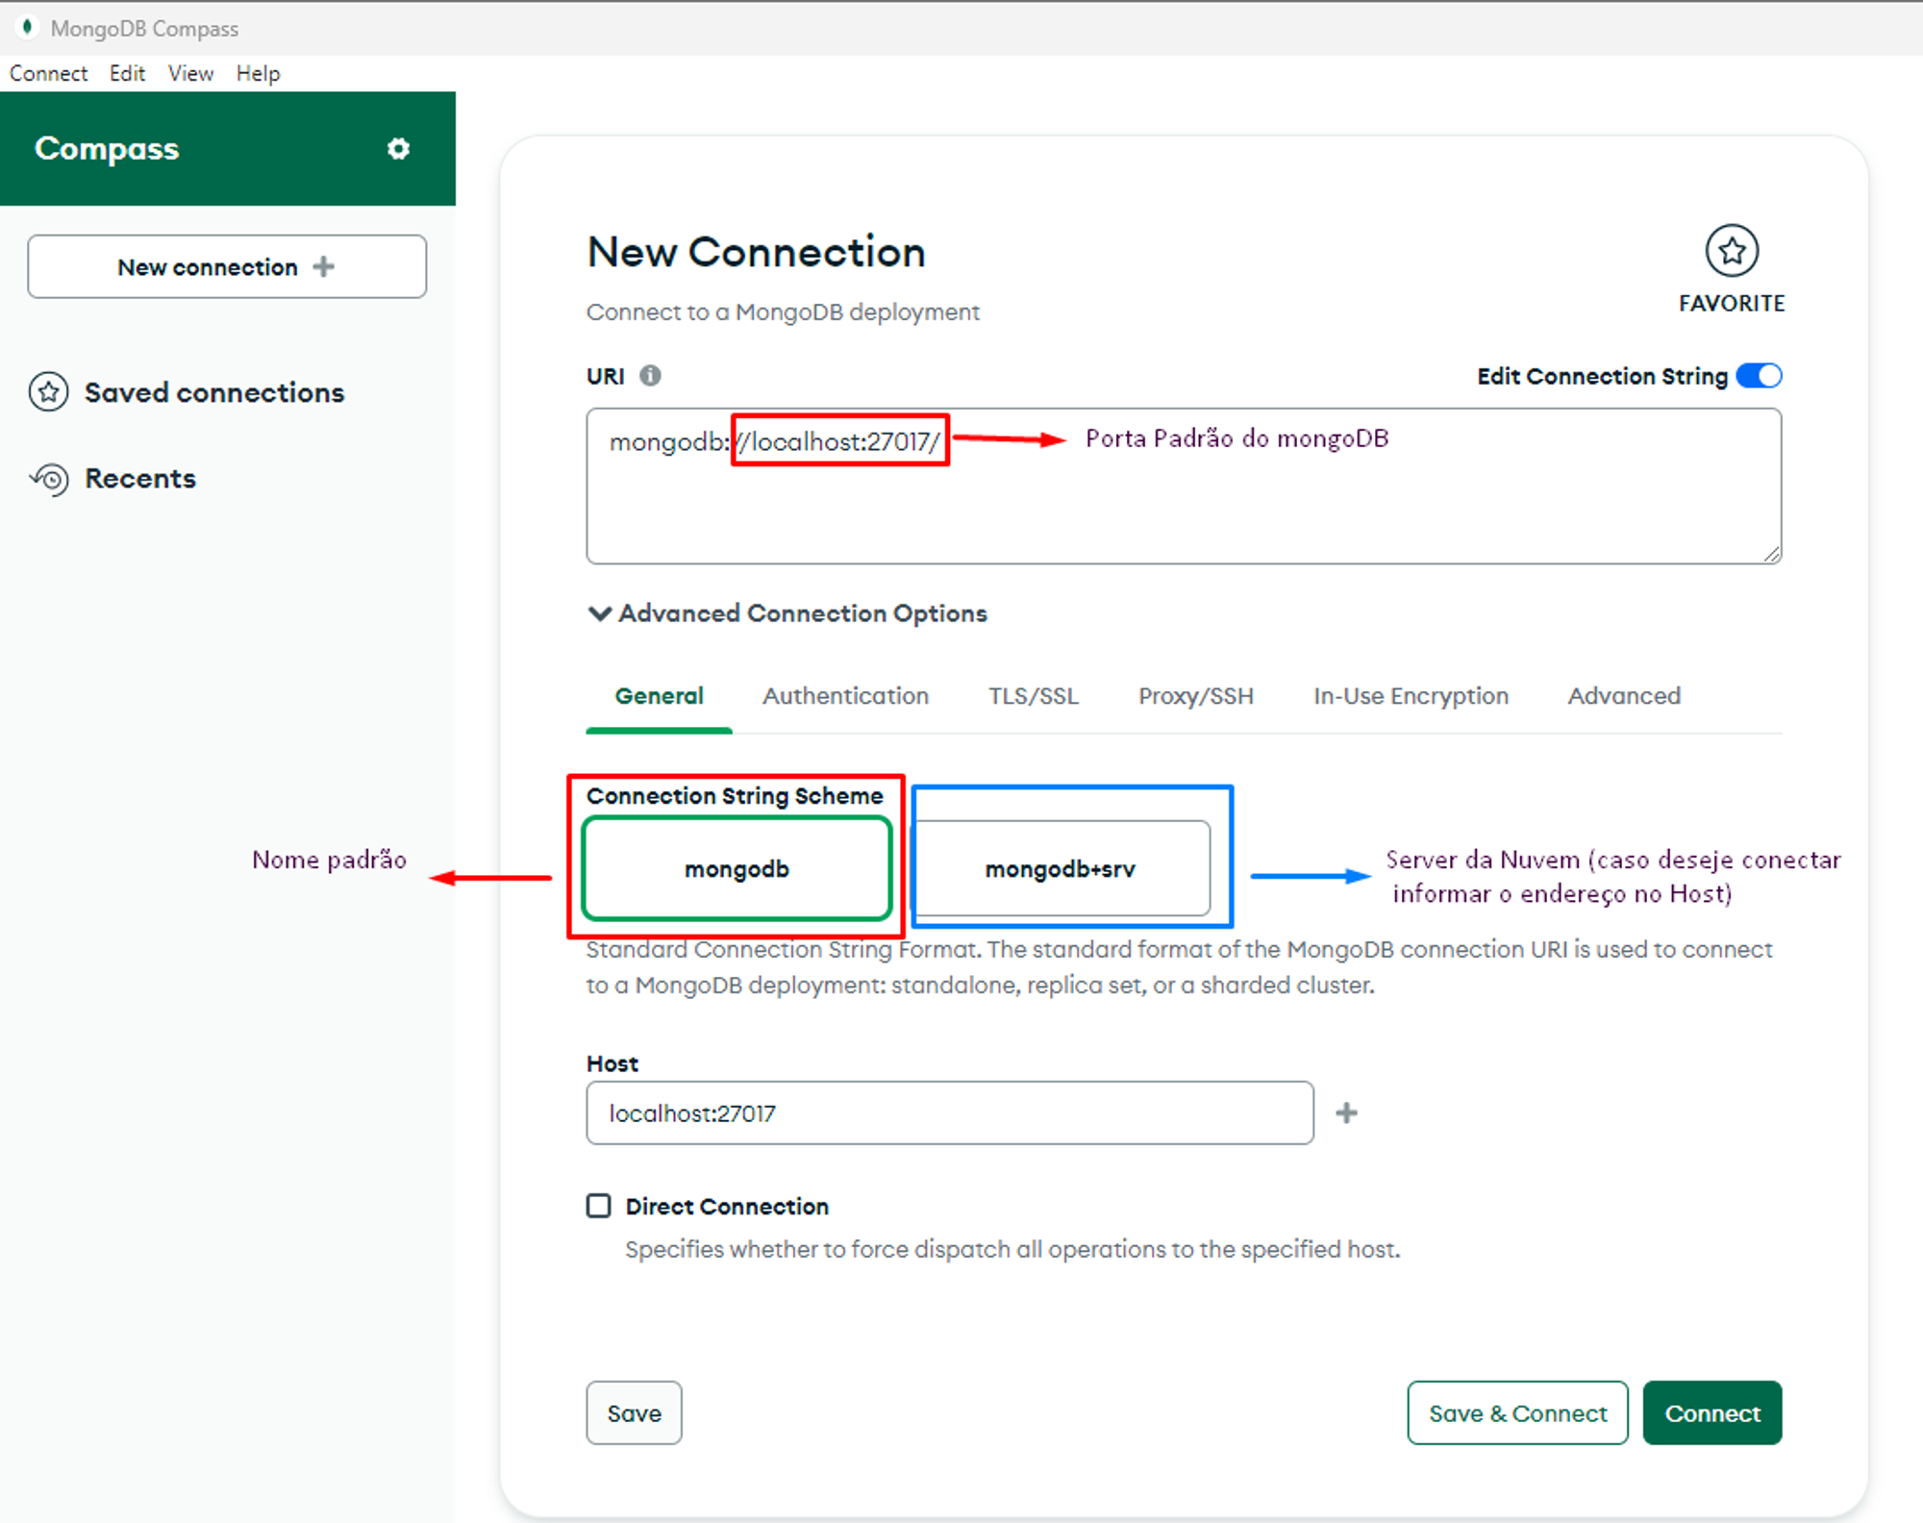The image size is (1923, 1523).
Task: Click the plus icon next to Host
Action: pyautogui.click(x=1346, y=1113)
